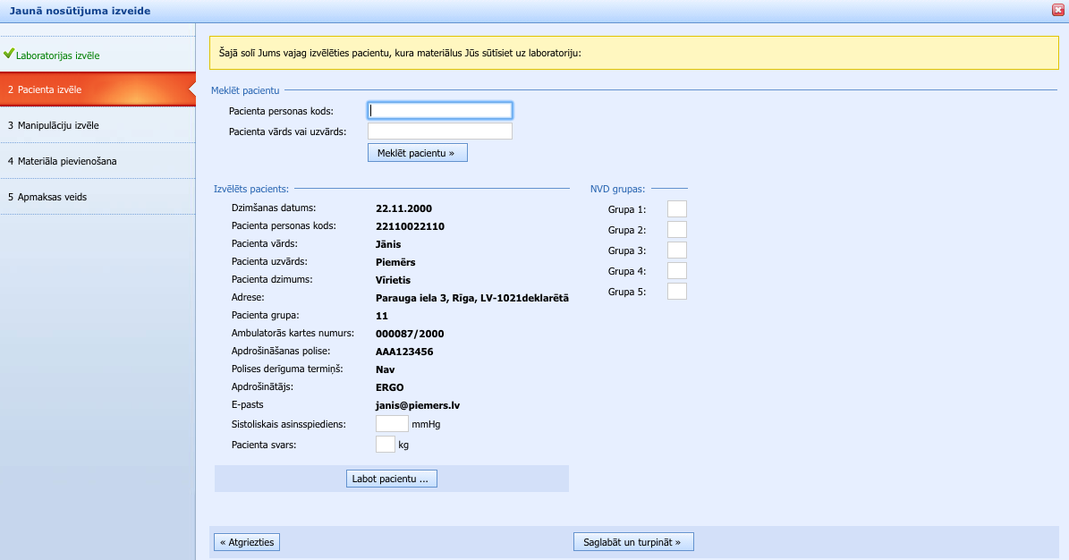This screenshot has width=1069, height=560.
Task: Close the Jaunā nosūtījuma izveide dialog
Action: pos(1057,10)
